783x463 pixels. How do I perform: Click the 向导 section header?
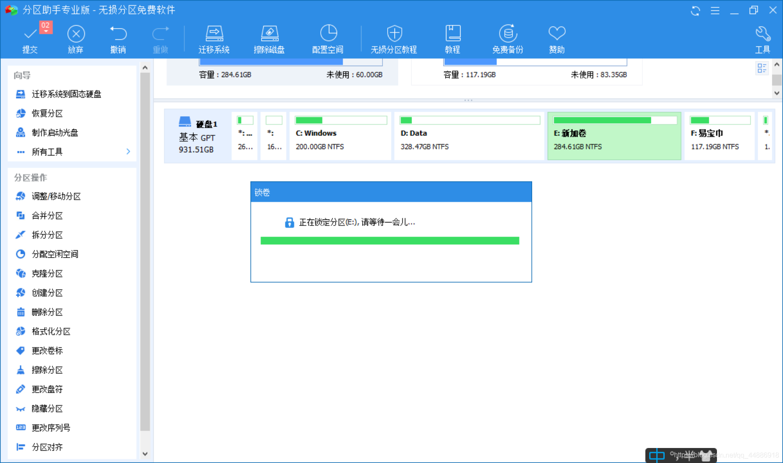(x=22, y=75)
